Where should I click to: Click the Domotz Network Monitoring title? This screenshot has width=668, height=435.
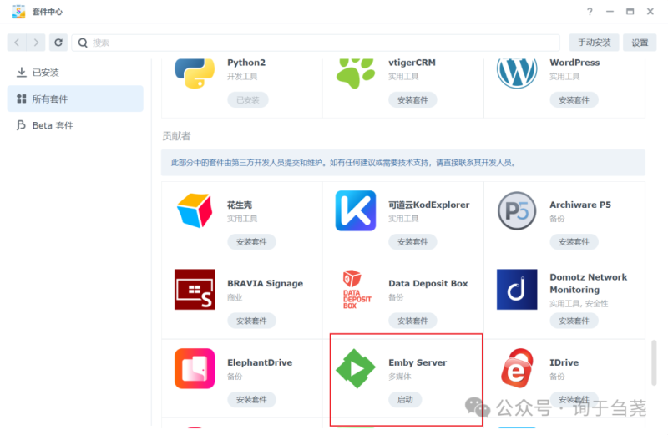pos(589,283)
